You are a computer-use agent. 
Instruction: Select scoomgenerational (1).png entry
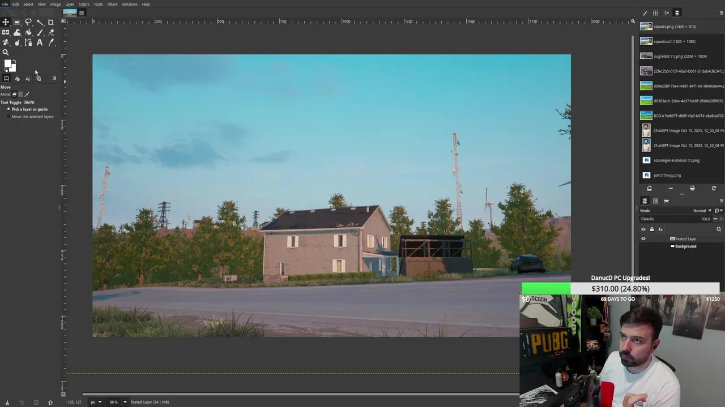tap(681, 160)
